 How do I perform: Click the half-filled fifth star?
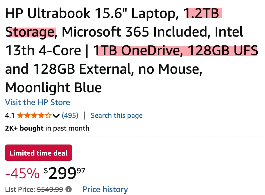click(49, 115)
